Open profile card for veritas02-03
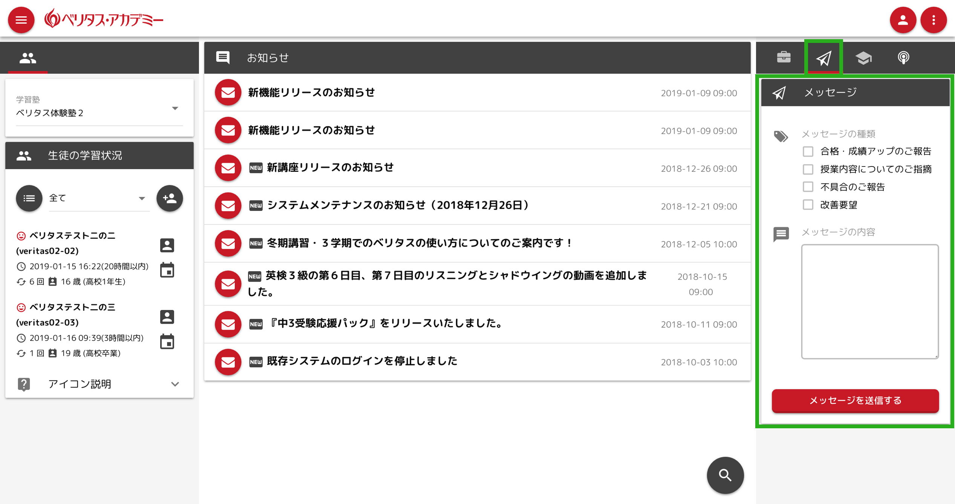This screenshot has height=504, width=955. coord(167,317)
